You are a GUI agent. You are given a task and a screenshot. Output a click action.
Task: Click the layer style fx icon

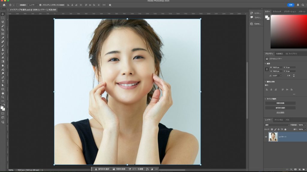coord(291,169)
